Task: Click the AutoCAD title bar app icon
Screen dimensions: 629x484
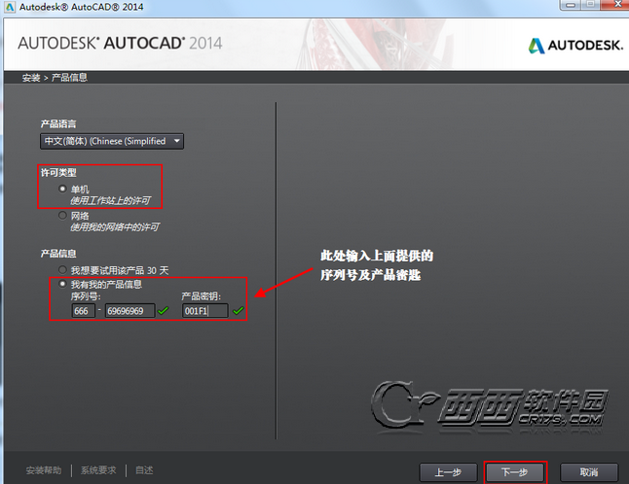Action: coord(10,7)
